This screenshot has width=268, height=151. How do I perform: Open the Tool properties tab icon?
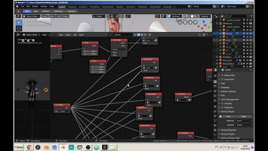tap(215, 75)
